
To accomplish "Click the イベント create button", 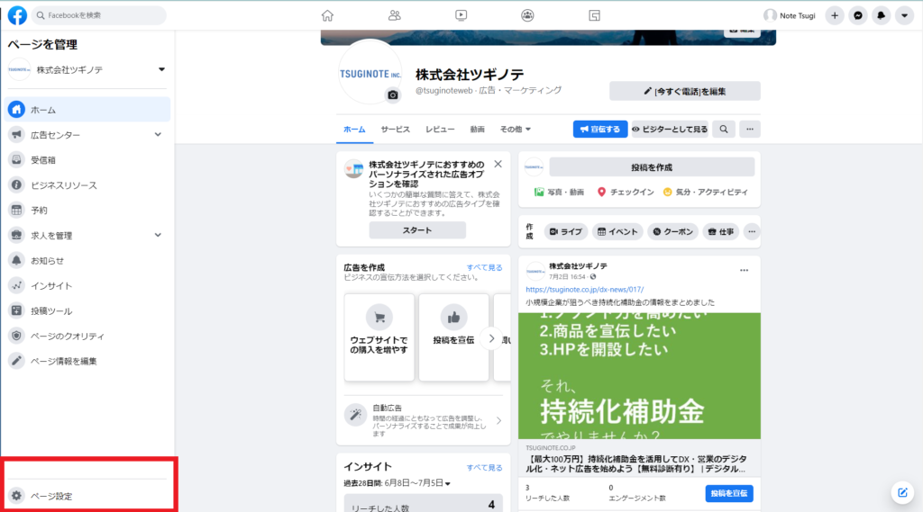I will [x=617, y=231].
